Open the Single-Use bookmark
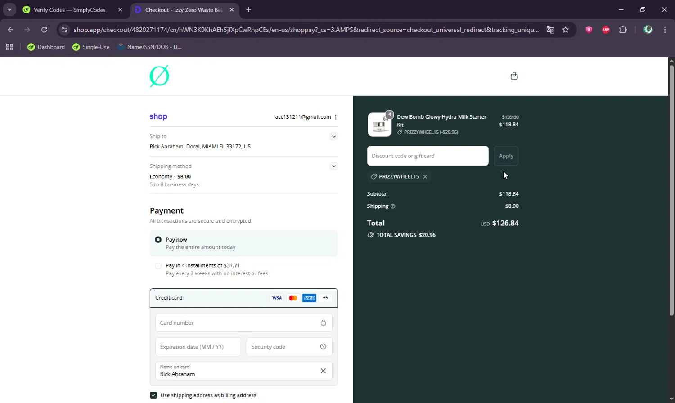 point(91,47)
